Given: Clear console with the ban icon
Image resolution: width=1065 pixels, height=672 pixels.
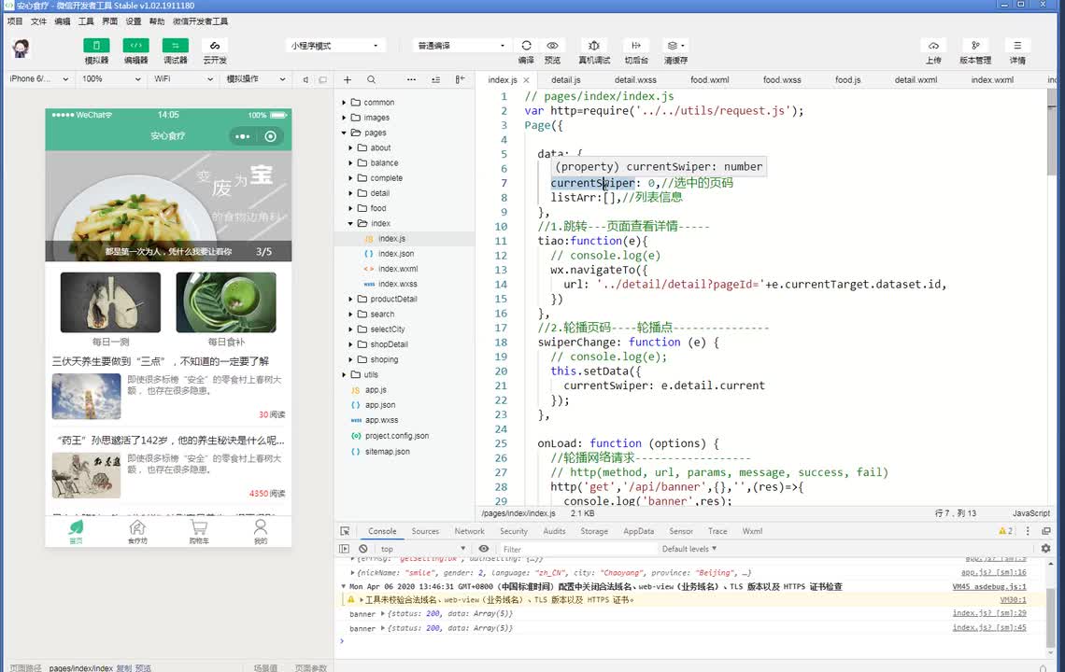Looking at the screenshot, I should [362, 549].
